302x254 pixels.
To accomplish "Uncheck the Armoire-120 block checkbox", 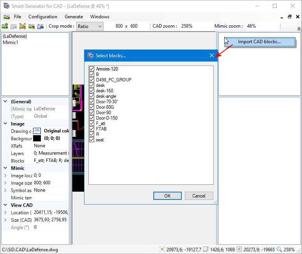I will point(92,69).
